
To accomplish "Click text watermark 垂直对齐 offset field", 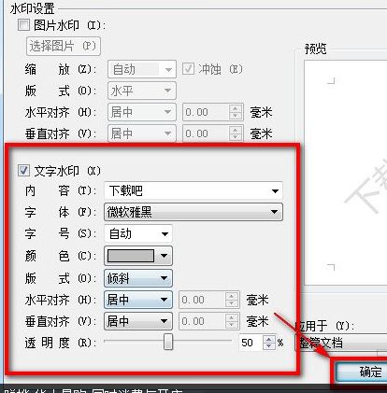I will [x=202, y=321].
